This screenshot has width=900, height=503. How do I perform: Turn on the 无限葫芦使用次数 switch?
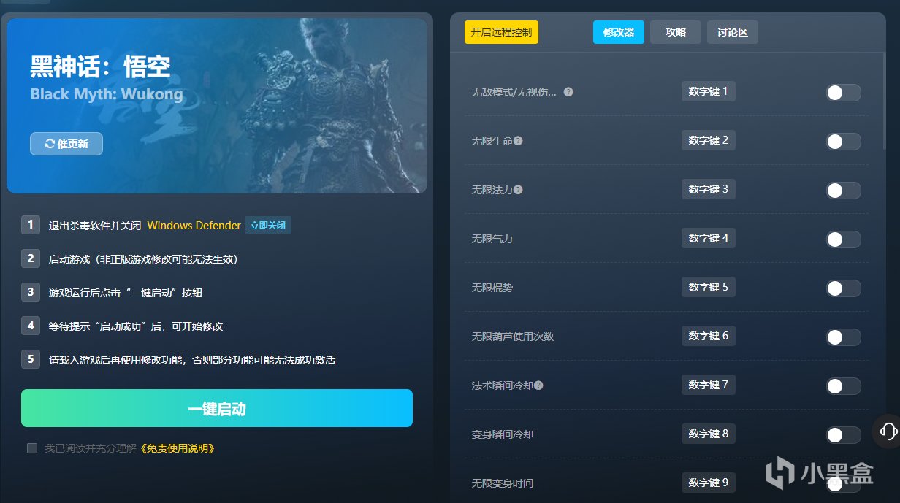click(843, 337)
